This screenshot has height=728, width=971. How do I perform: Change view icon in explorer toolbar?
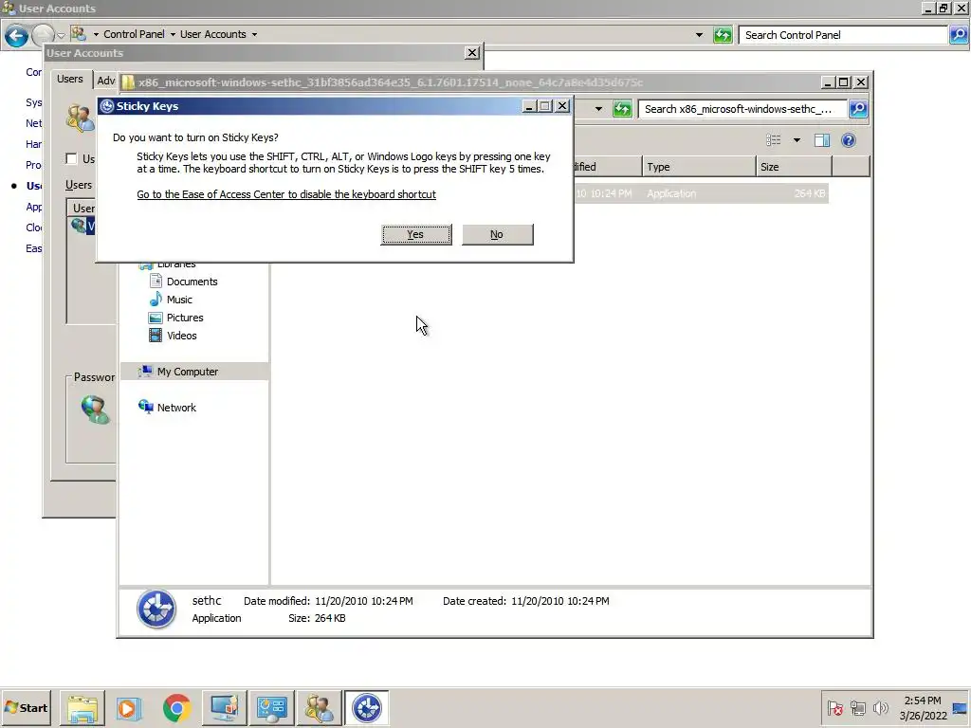pos(774,140)
